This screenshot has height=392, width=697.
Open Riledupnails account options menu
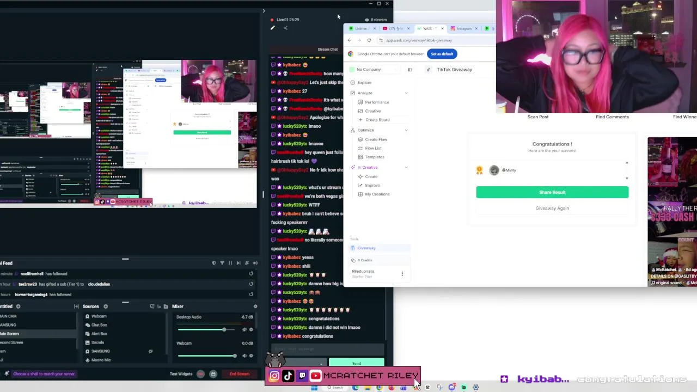click(x=402, y=274)
